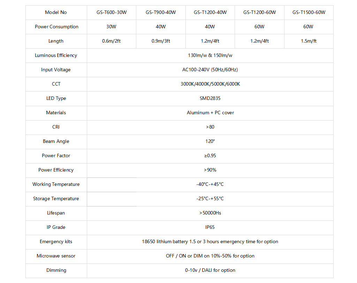Click the IP65 grade value
Viewport: 357px width, 283px height.
pos(210,227)
